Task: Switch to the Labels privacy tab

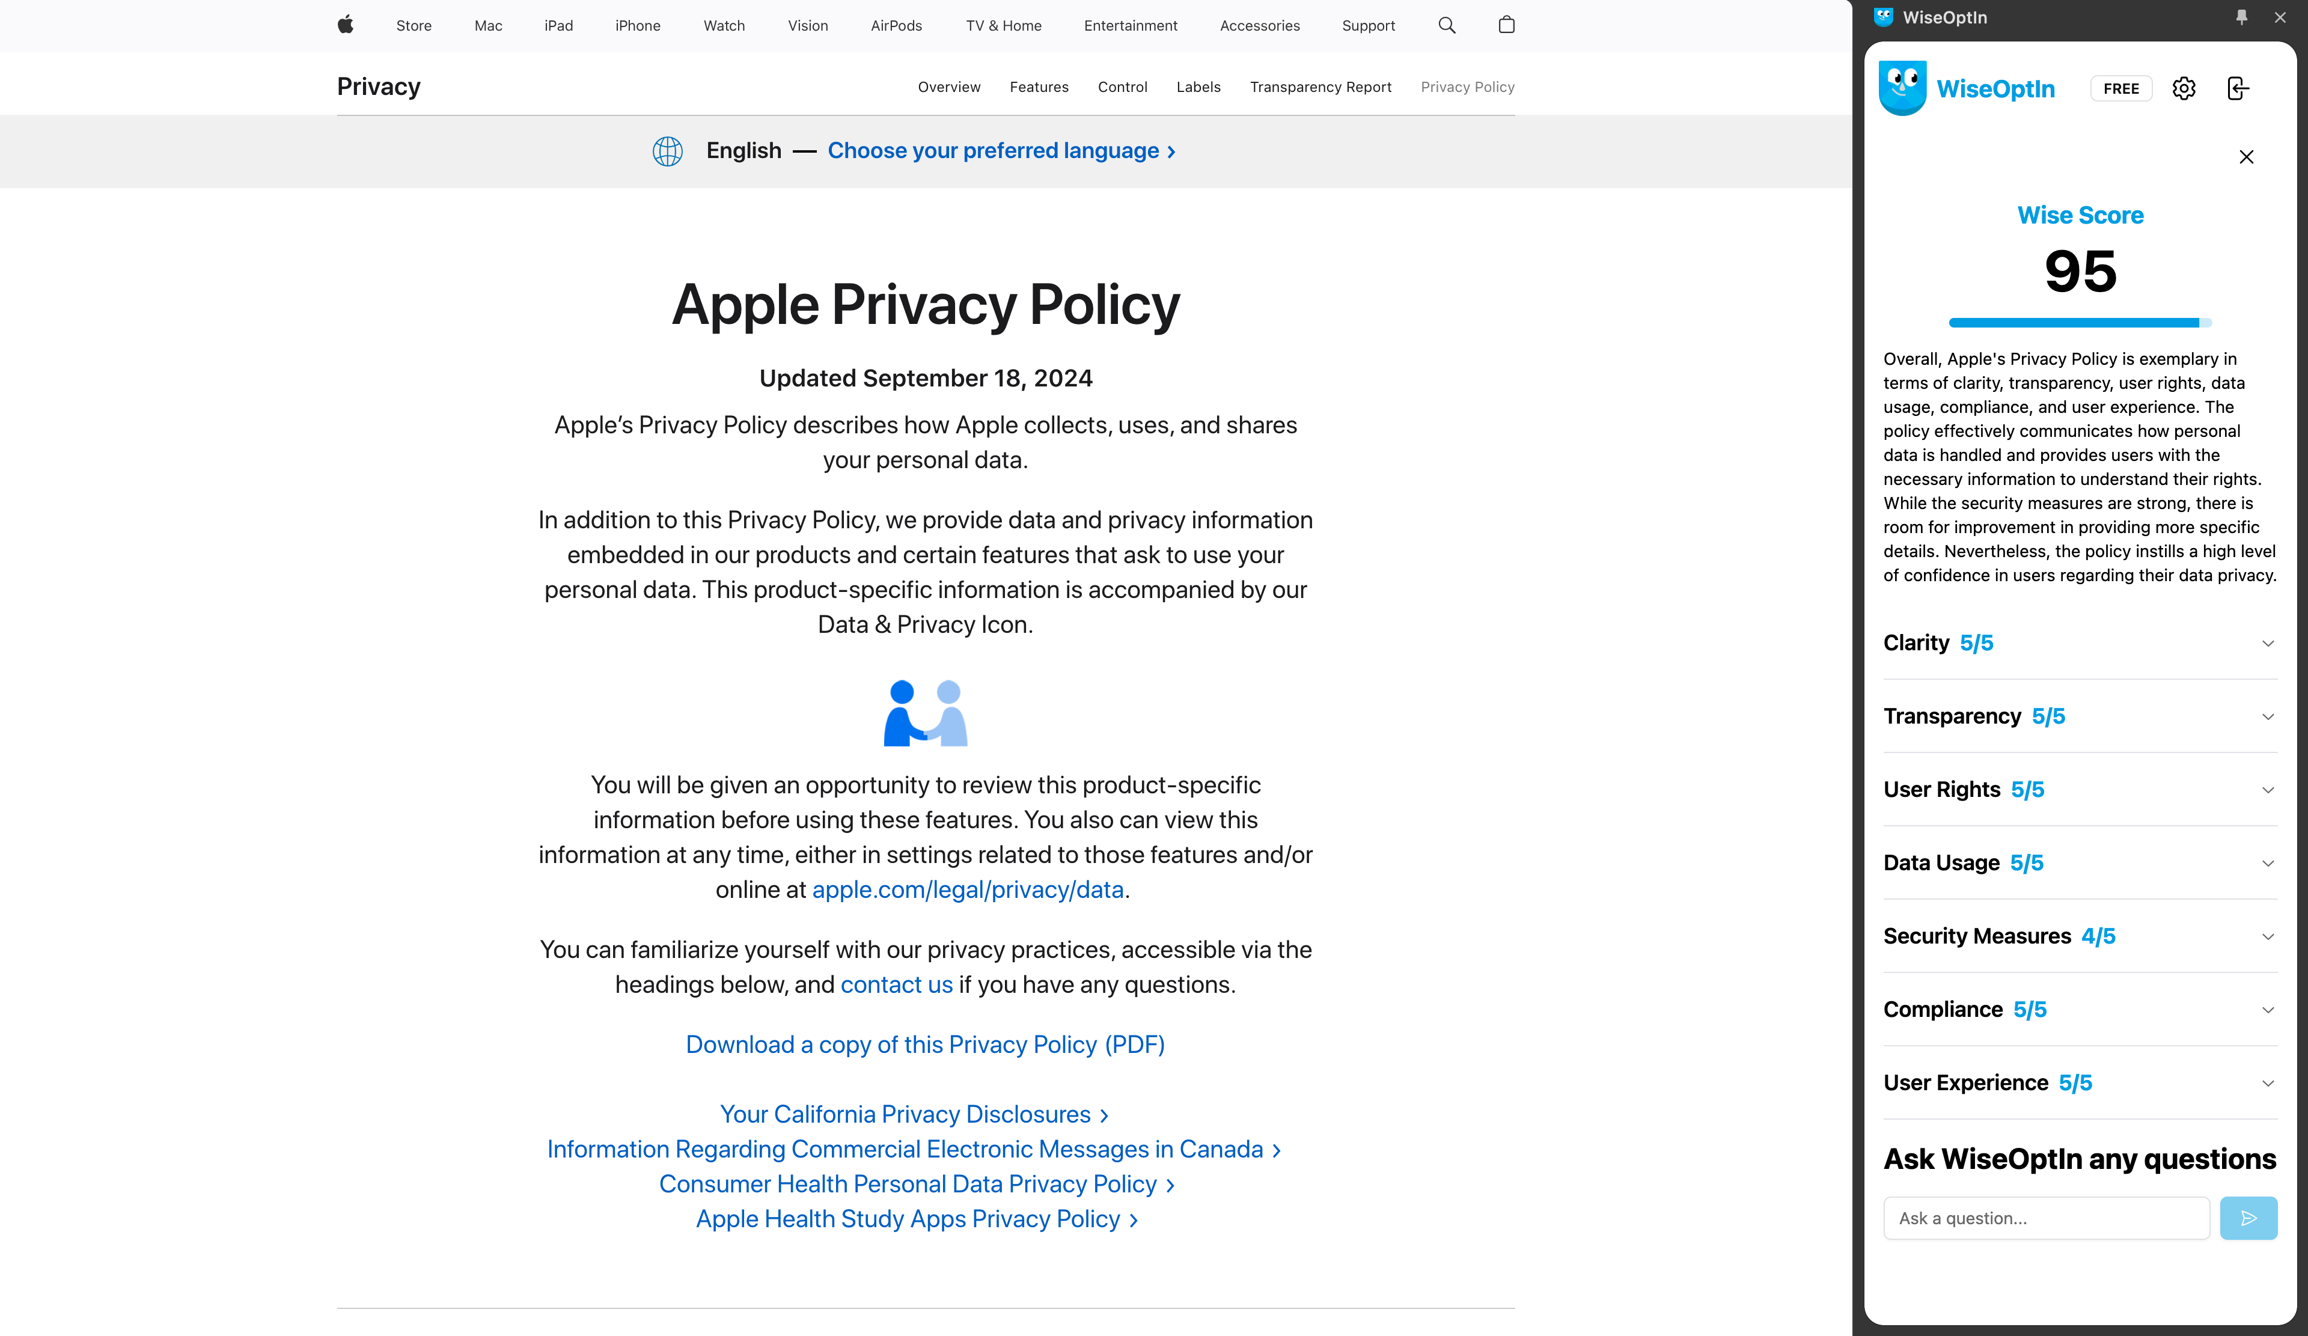Action: pos(1198,87)
